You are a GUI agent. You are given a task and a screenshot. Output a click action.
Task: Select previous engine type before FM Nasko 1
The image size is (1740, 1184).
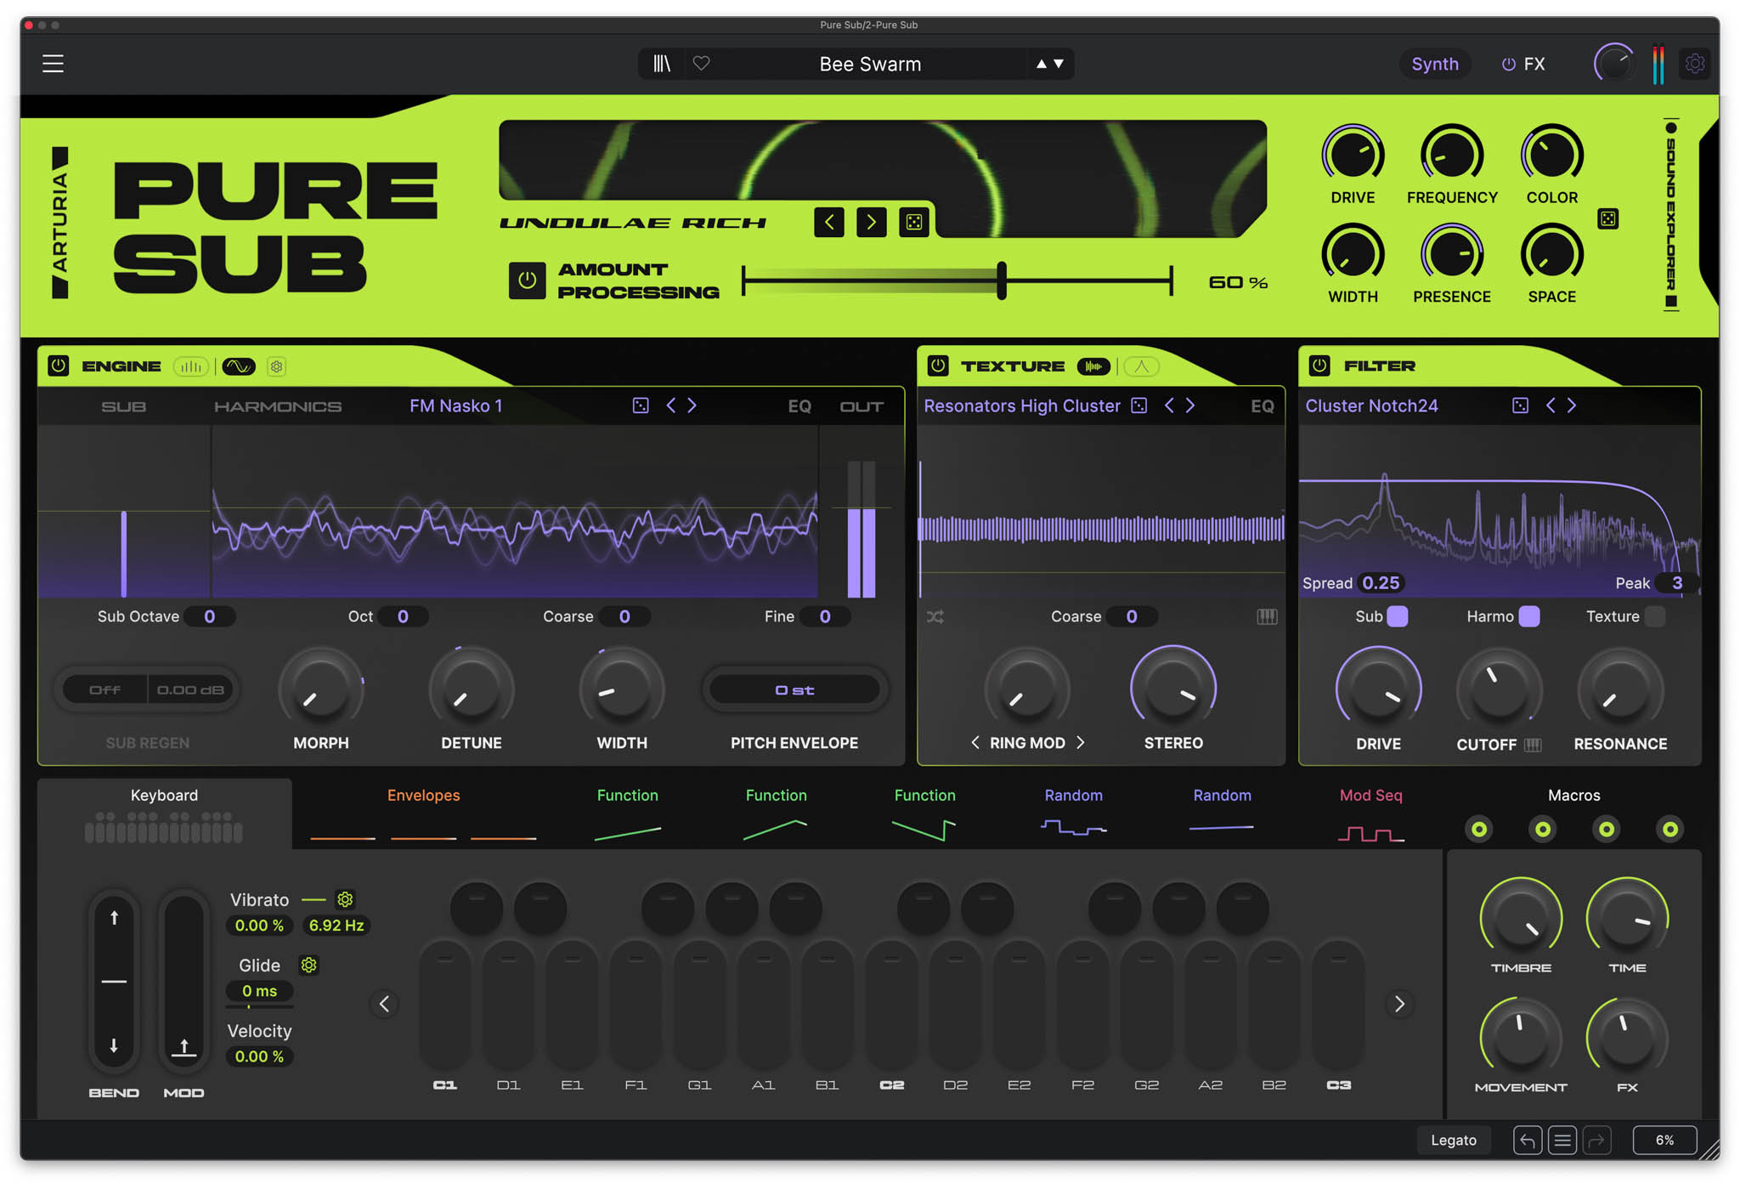tap(671, 405)
